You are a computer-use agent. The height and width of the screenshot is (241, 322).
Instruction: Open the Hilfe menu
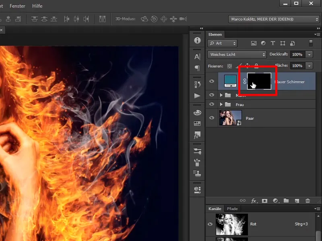click(37, 6)
